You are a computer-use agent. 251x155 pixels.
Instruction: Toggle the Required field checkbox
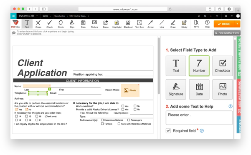tap(168, 131)
